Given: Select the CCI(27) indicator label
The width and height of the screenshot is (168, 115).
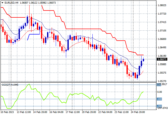Looking at the screenshot, I should (x=6, y=85).
